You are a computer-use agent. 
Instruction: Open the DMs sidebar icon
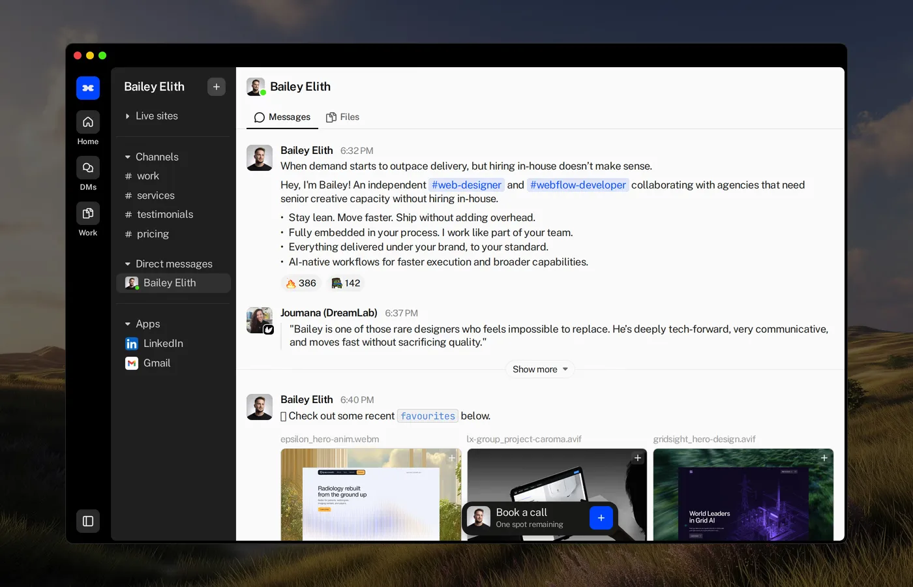88,168
